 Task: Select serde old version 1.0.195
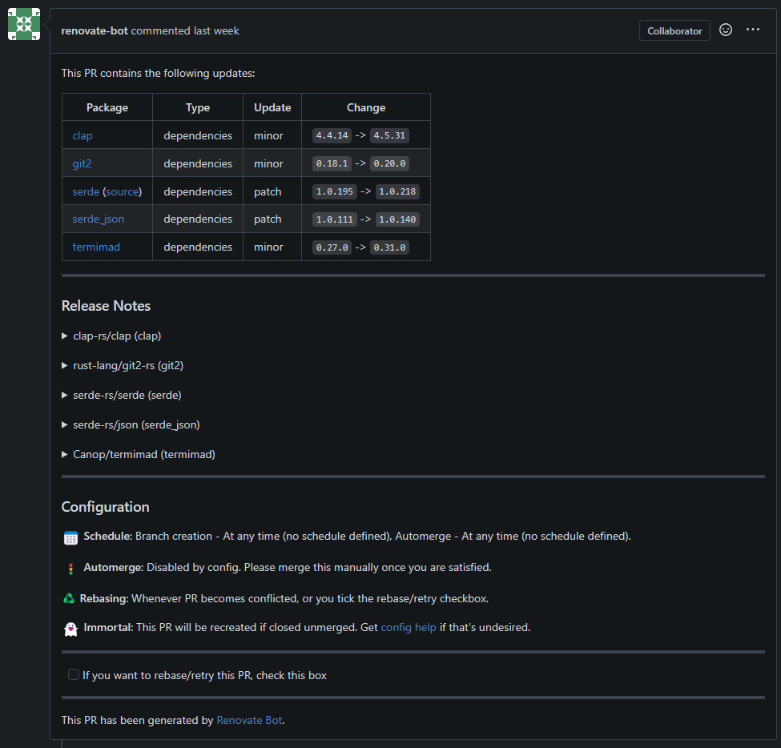click(x=334, y=191)
